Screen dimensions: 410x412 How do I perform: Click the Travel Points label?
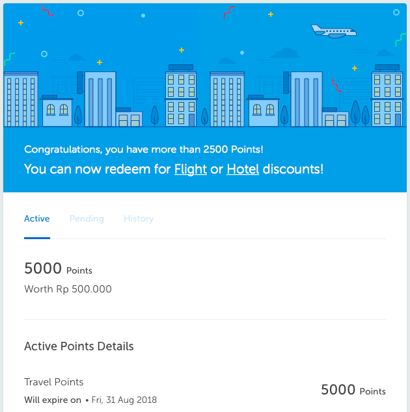54,382
